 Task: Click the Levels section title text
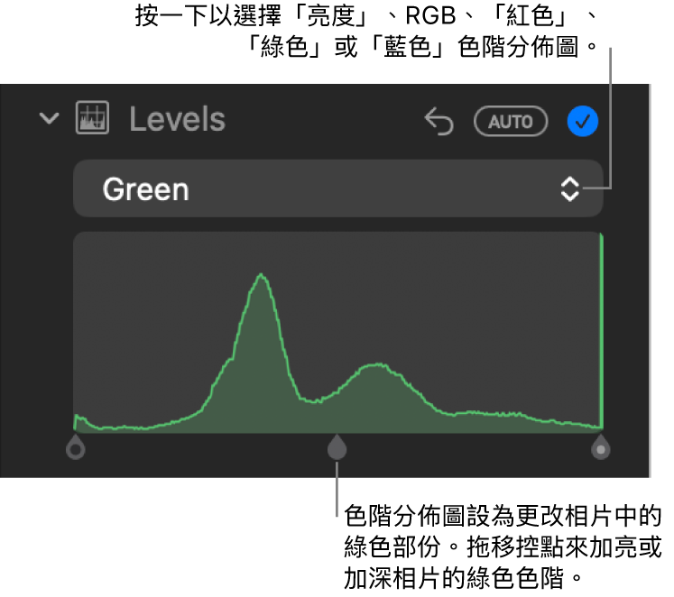pos(178,119)
